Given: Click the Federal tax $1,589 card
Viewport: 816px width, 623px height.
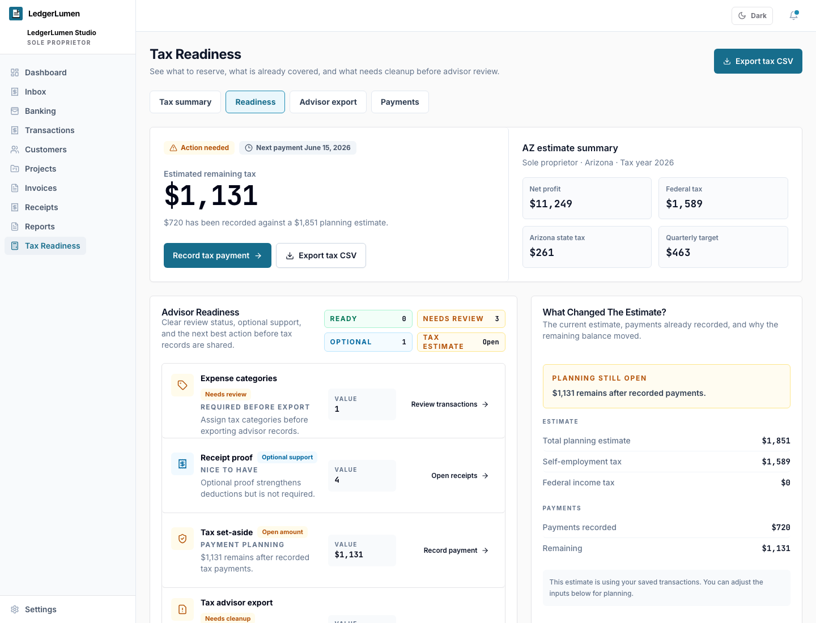Looking at the screenshot, I should pos(723,198).
